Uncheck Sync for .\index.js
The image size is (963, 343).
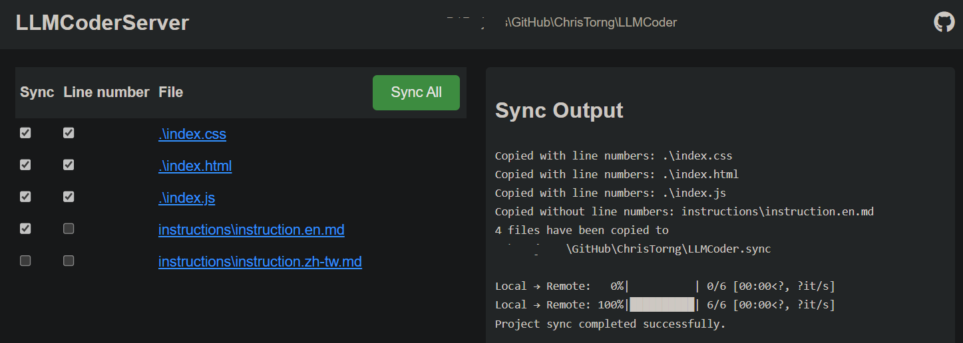point(25,197)
